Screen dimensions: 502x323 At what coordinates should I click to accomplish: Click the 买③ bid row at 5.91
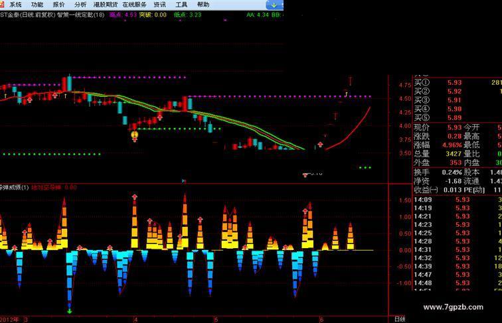click(458, 100)
